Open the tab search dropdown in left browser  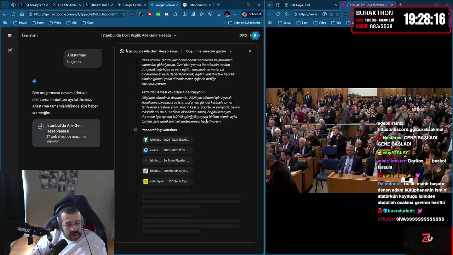[x=5, y=5]
